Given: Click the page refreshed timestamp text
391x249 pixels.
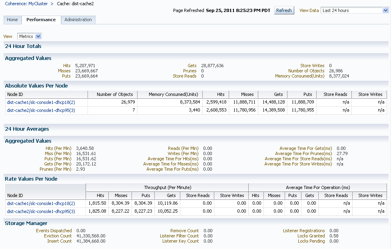Looking at the screenshot, I should point(238,10).
